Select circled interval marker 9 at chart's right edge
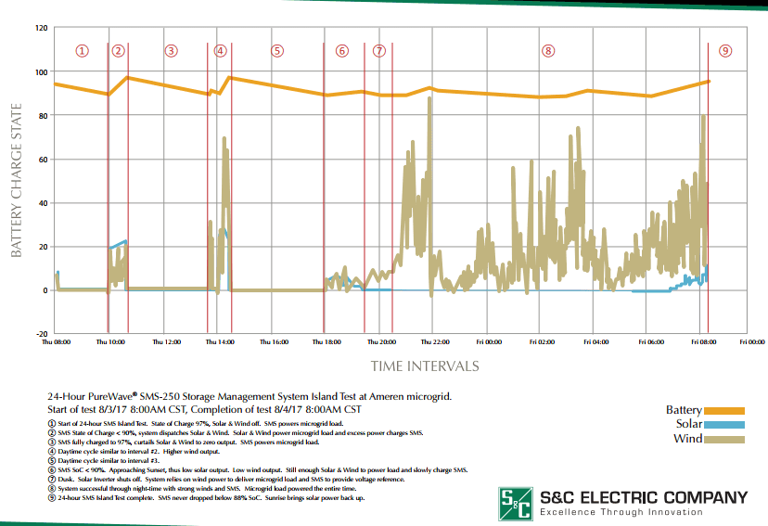Screen dimensions: 768x526 point(724,50)
